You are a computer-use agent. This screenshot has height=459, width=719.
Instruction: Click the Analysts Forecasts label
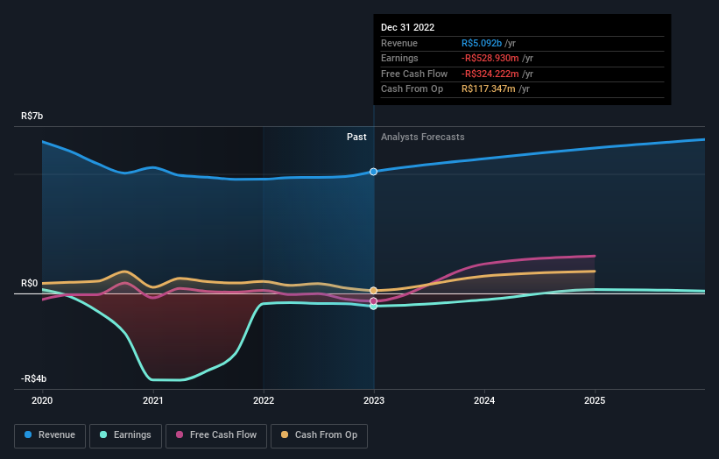tap(423, 138)
